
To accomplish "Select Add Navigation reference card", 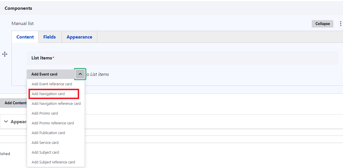I will (x=56, y=104).
